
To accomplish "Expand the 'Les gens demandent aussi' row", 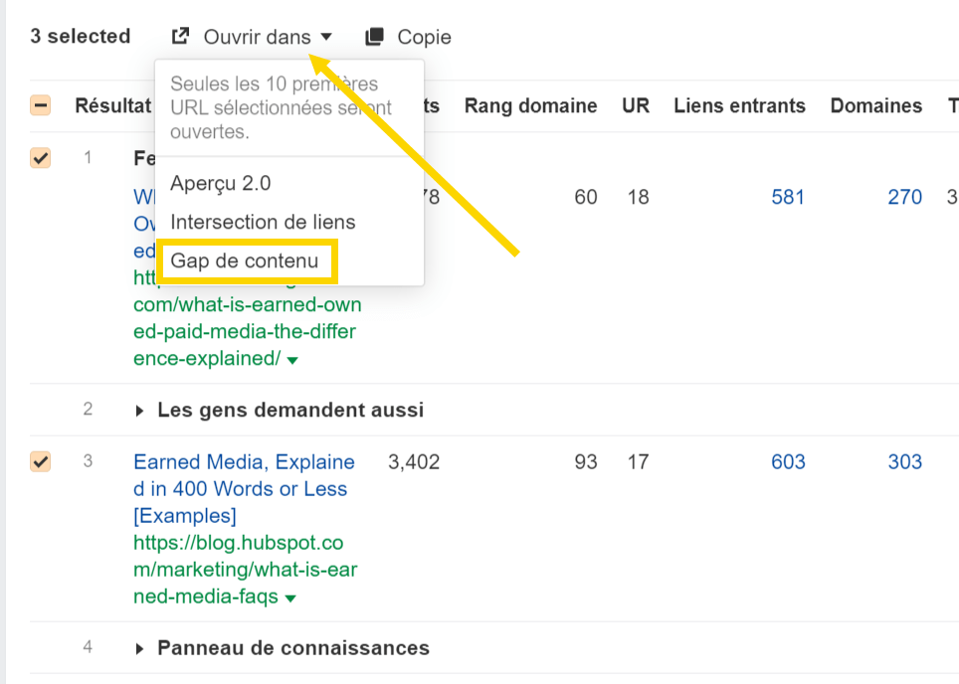I will click(142, 409).
